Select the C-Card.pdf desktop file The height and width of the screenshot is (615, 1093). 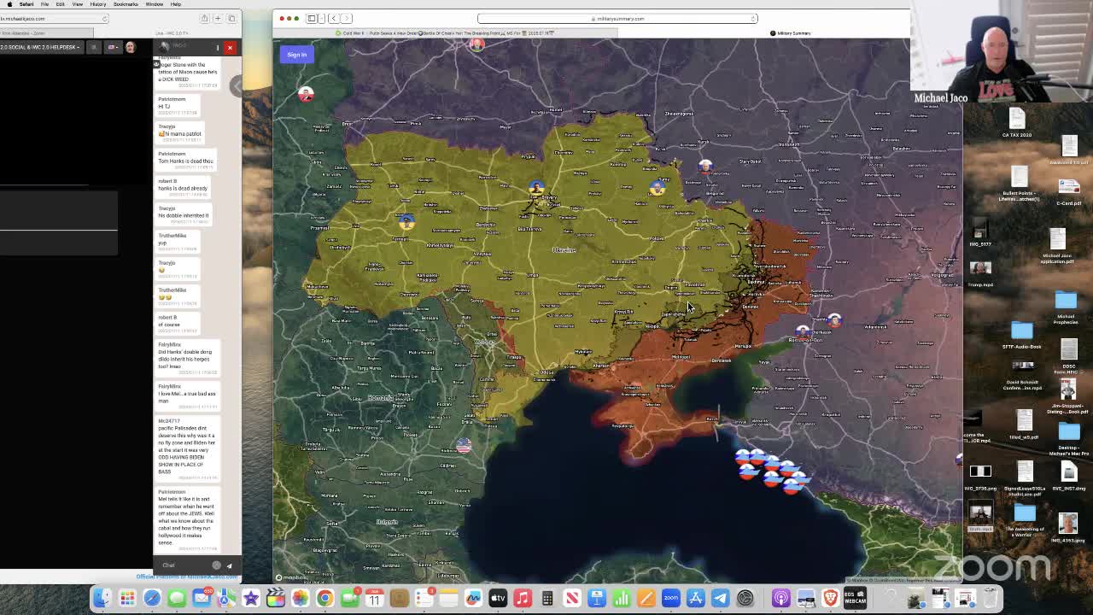[x=1069, y=192]
